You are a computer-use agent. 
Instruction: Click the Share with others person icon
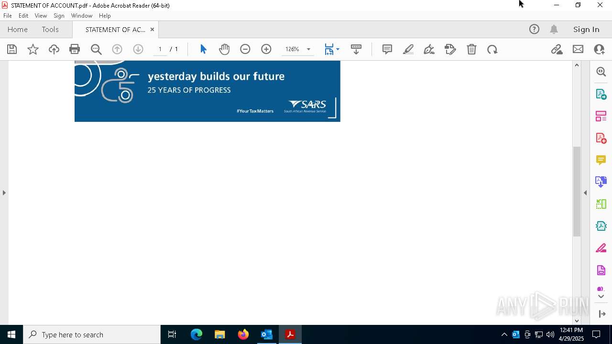599,49
